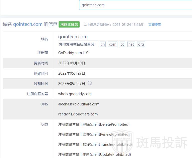Click the aleena.ns.cloudflare.com DNS entry
The height and width of the screenshot is (158, 192).
[x=79, y=104]
